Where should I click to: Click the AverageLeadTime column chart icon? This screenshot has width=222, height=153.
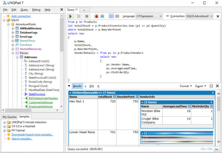[x=189, y=107]
